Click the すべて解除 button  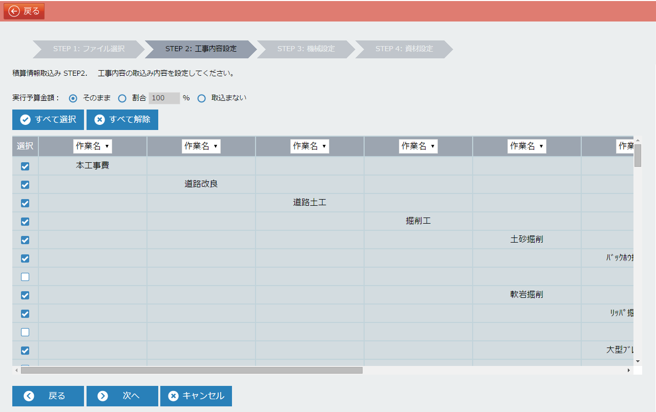tap(122, 120)
